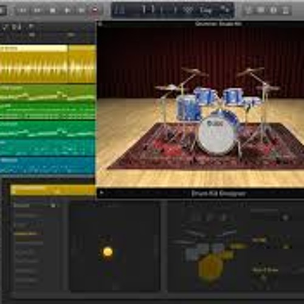Click the stop transport button
Viewport: 304px width, 304px height.
coord(52,10)
